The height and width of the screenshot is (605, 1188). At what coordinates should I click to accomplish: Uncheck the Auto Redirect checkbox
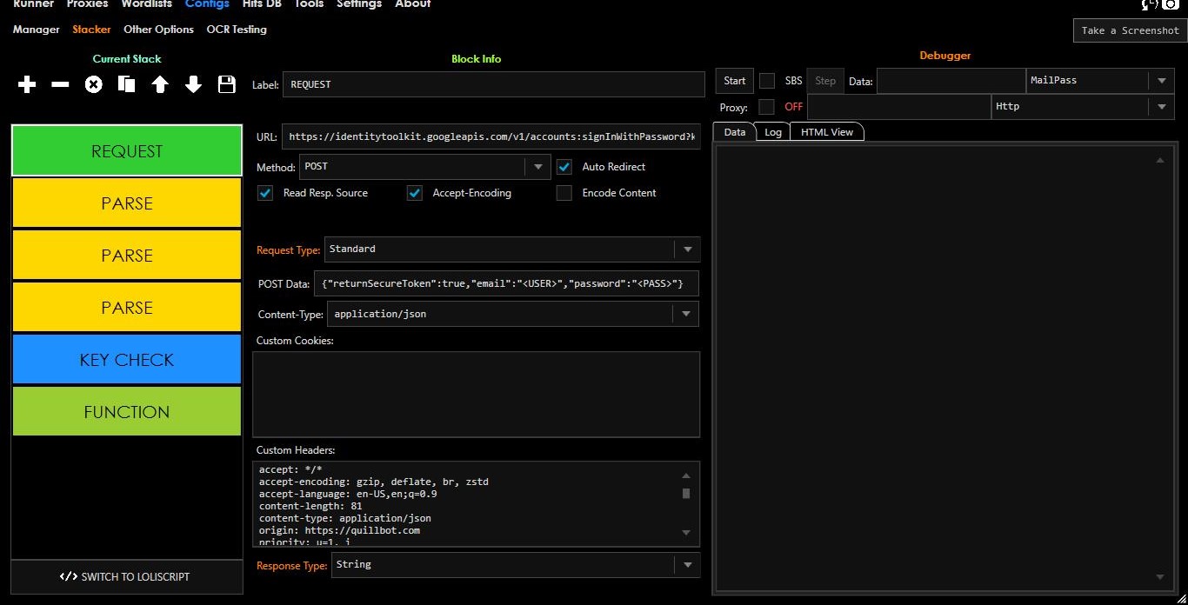click(x=564, y=167)
